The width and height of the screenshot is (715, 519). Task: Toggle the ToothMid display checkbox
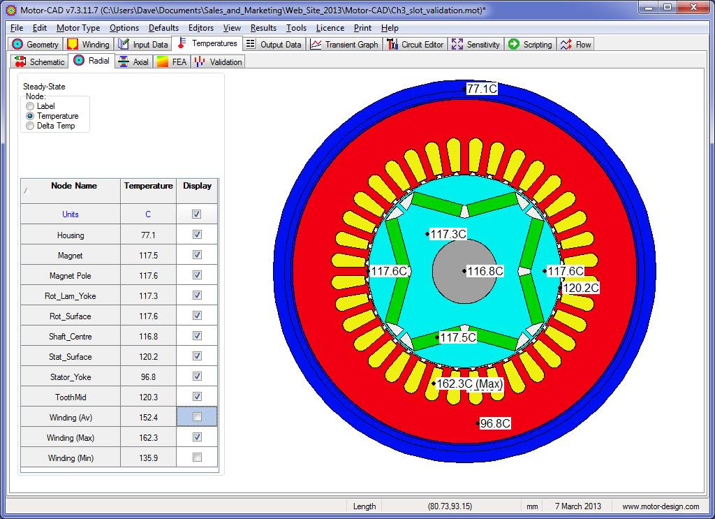click(197, 396)
